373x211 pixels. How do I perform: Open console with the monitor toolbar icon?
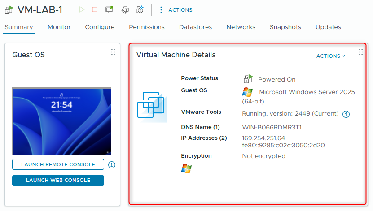coord(109,9)
